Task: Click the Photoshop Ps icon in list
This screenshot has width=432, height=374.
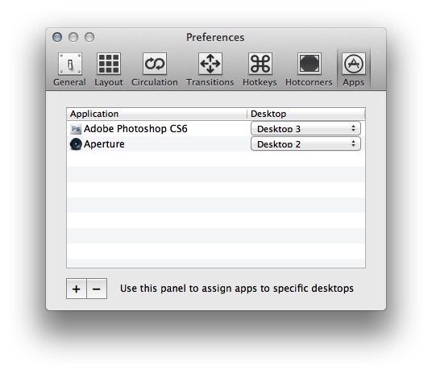Action: point(76,129)
